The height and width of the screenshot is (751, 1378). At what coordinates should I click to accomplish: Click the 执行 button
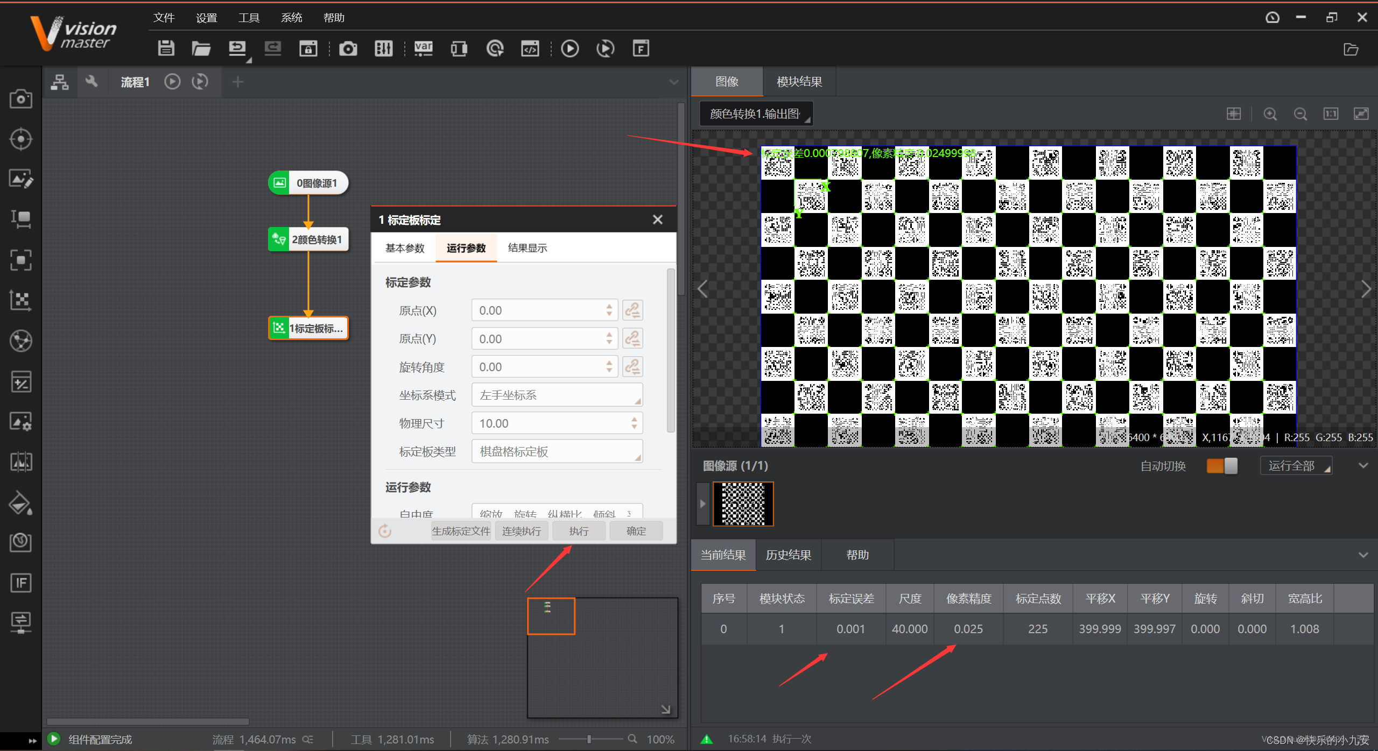pos(579,531)
